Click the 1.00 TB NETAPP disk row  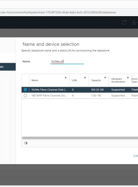point(80,96)
